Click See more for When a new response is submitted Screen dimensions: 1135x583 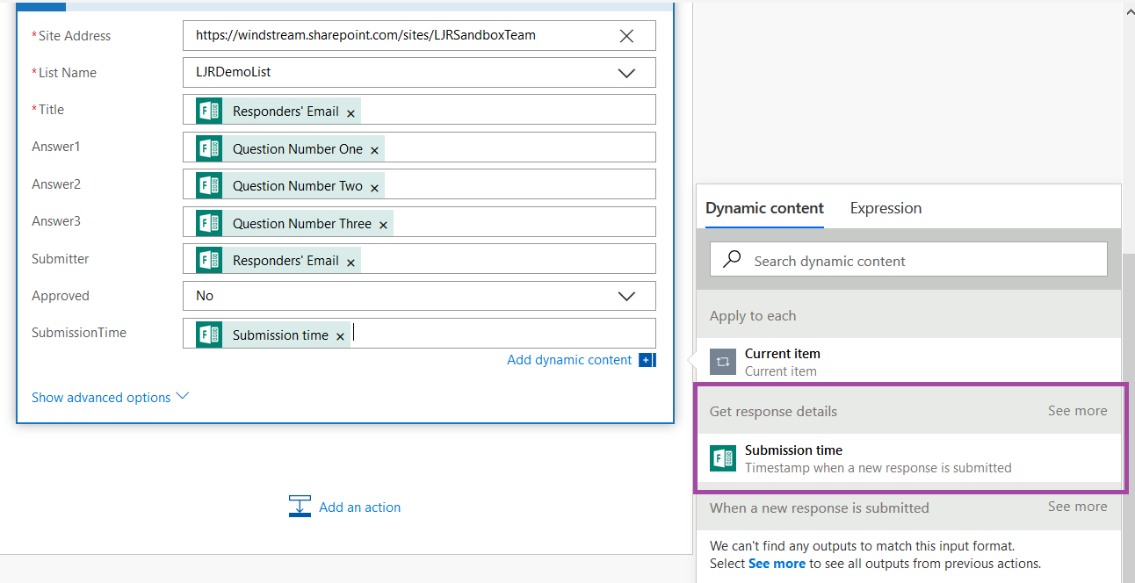click(x=1077, y=507)
